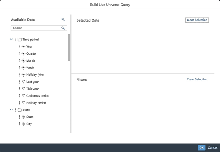Select the Quarter dimension icon

(23, 53)
